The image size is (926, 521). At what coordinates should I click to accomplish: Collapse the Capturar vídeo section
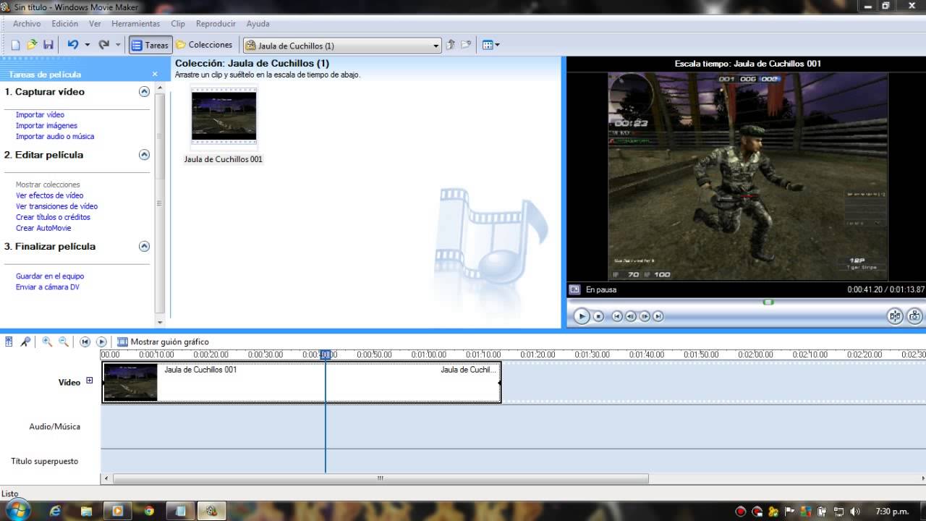(x=144, y=92)
